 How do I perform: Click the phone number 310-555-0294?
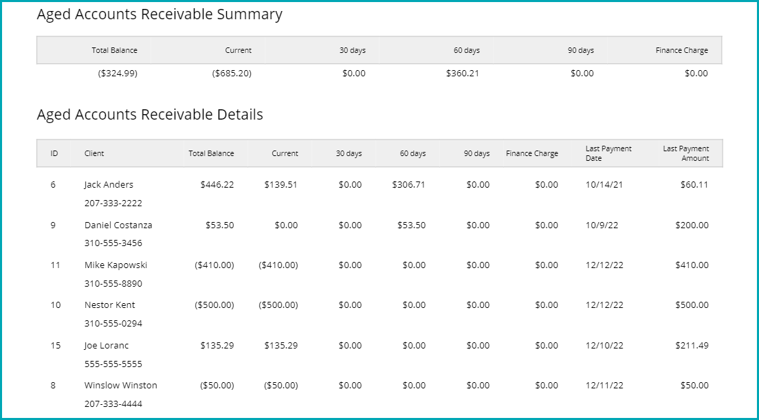(113, 324)
